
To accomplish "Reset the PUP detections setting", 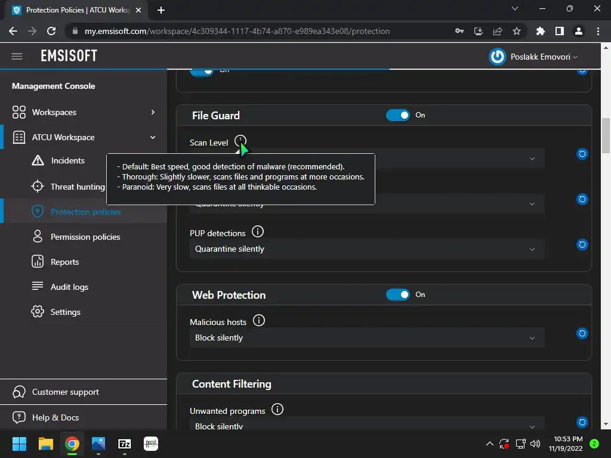I will pyautogui.click(x=582, y=245).
